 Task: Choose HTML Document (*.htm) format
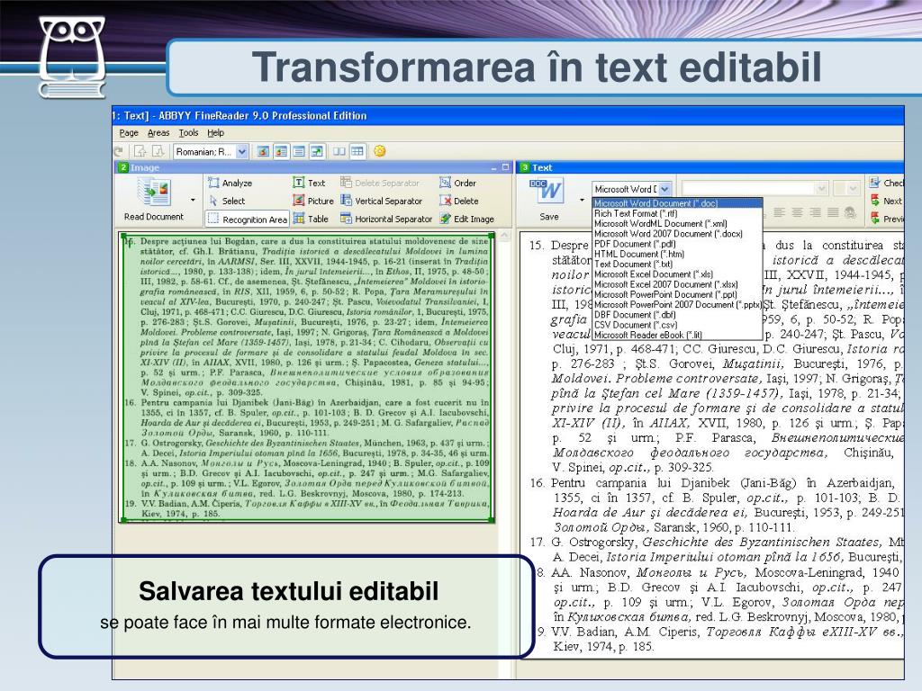tap(677, 254)
